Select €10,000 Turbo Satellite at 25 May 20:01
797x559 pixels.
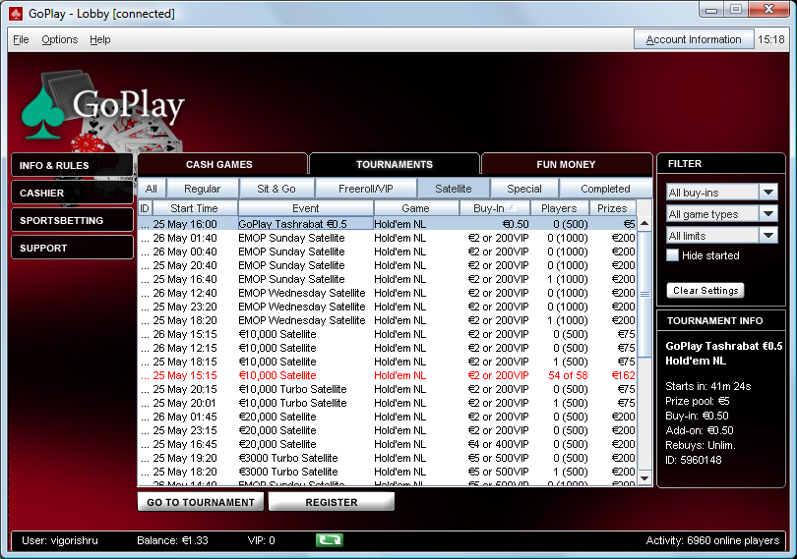(x=387, y=403)
